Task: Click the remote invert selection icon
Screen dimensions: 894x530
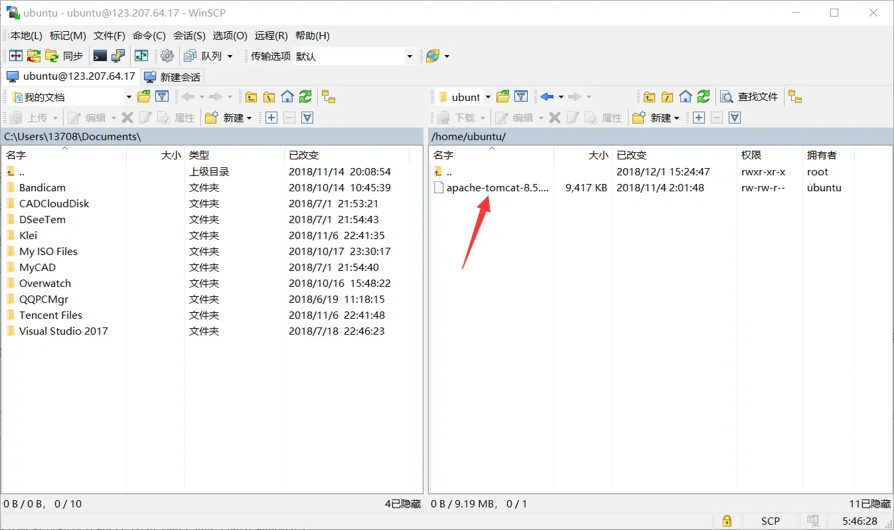Action: (735, 118)
